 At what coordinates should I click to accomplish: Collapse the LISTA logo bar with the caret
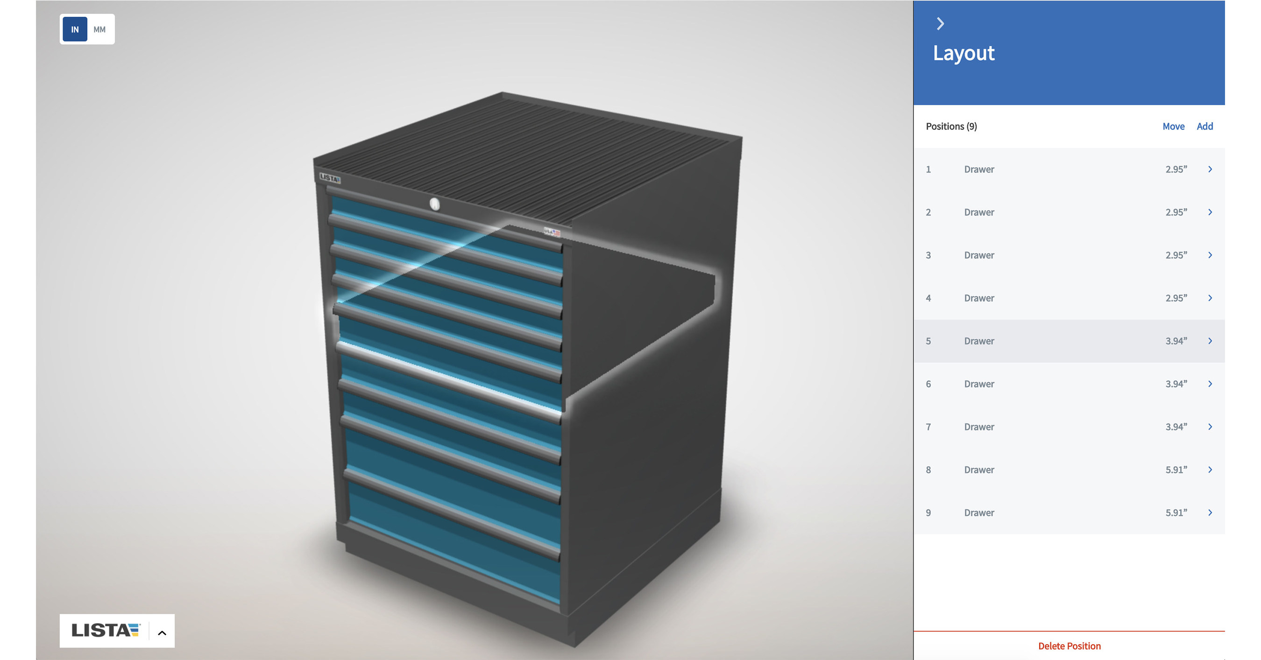point(162,631)
